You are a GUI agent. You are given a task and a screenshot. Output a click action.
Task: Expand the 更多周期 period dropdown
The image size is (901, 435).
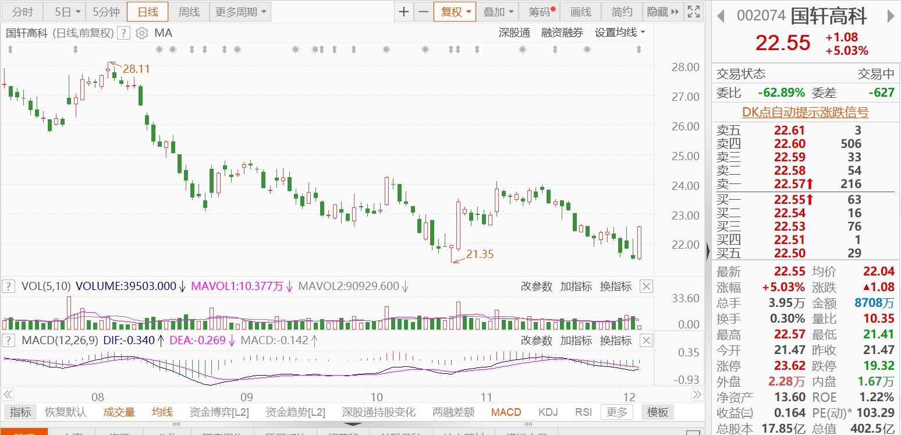pyautogui.click(x=239, y=12)
